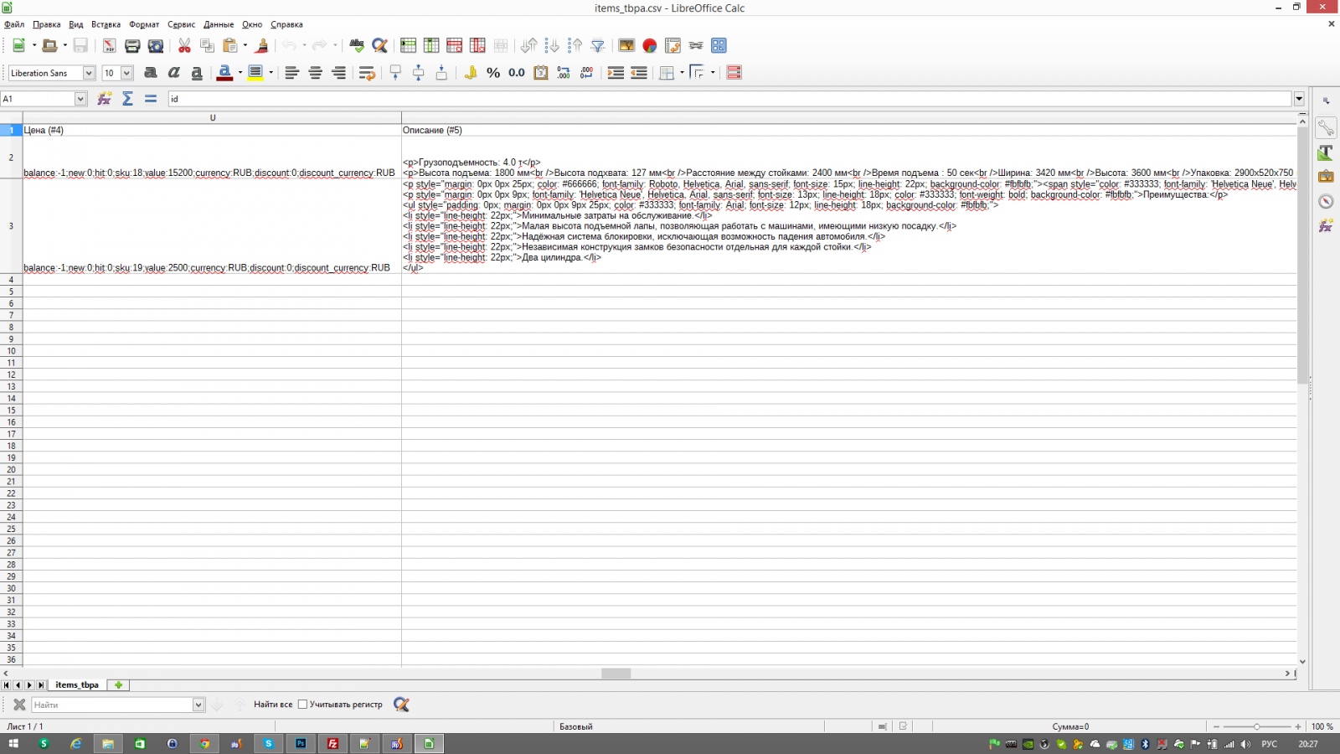This screenshot has height=754, width=1340.
Task: Open the font size dropdown
Action: pyautogui.click(x=127, y=73)
